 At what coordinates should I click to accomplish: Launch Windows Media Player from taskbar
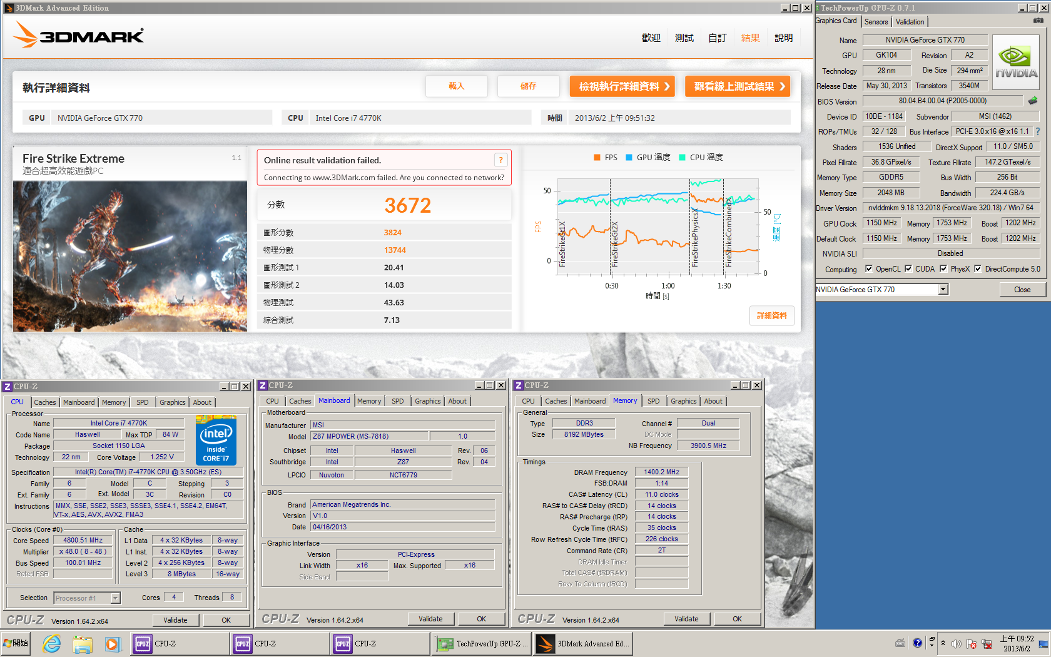coord(112,643)
